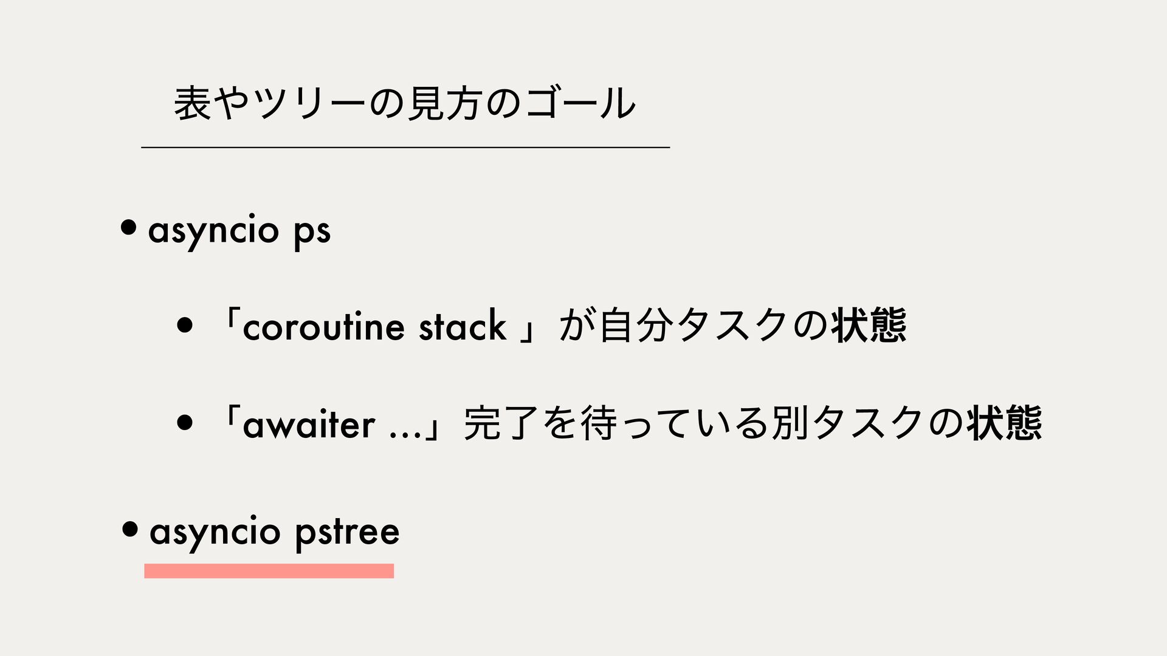Click the sub-bullet dot before coroutine stack
This screenshot has width=1167, height=656.
click(185, 325)
